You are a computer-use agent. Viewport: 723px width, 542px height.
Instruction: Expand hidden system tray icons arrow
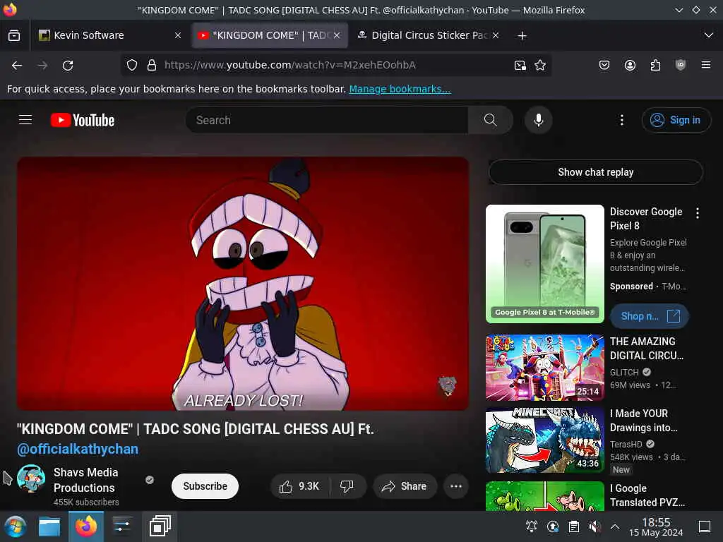(615, 526)
